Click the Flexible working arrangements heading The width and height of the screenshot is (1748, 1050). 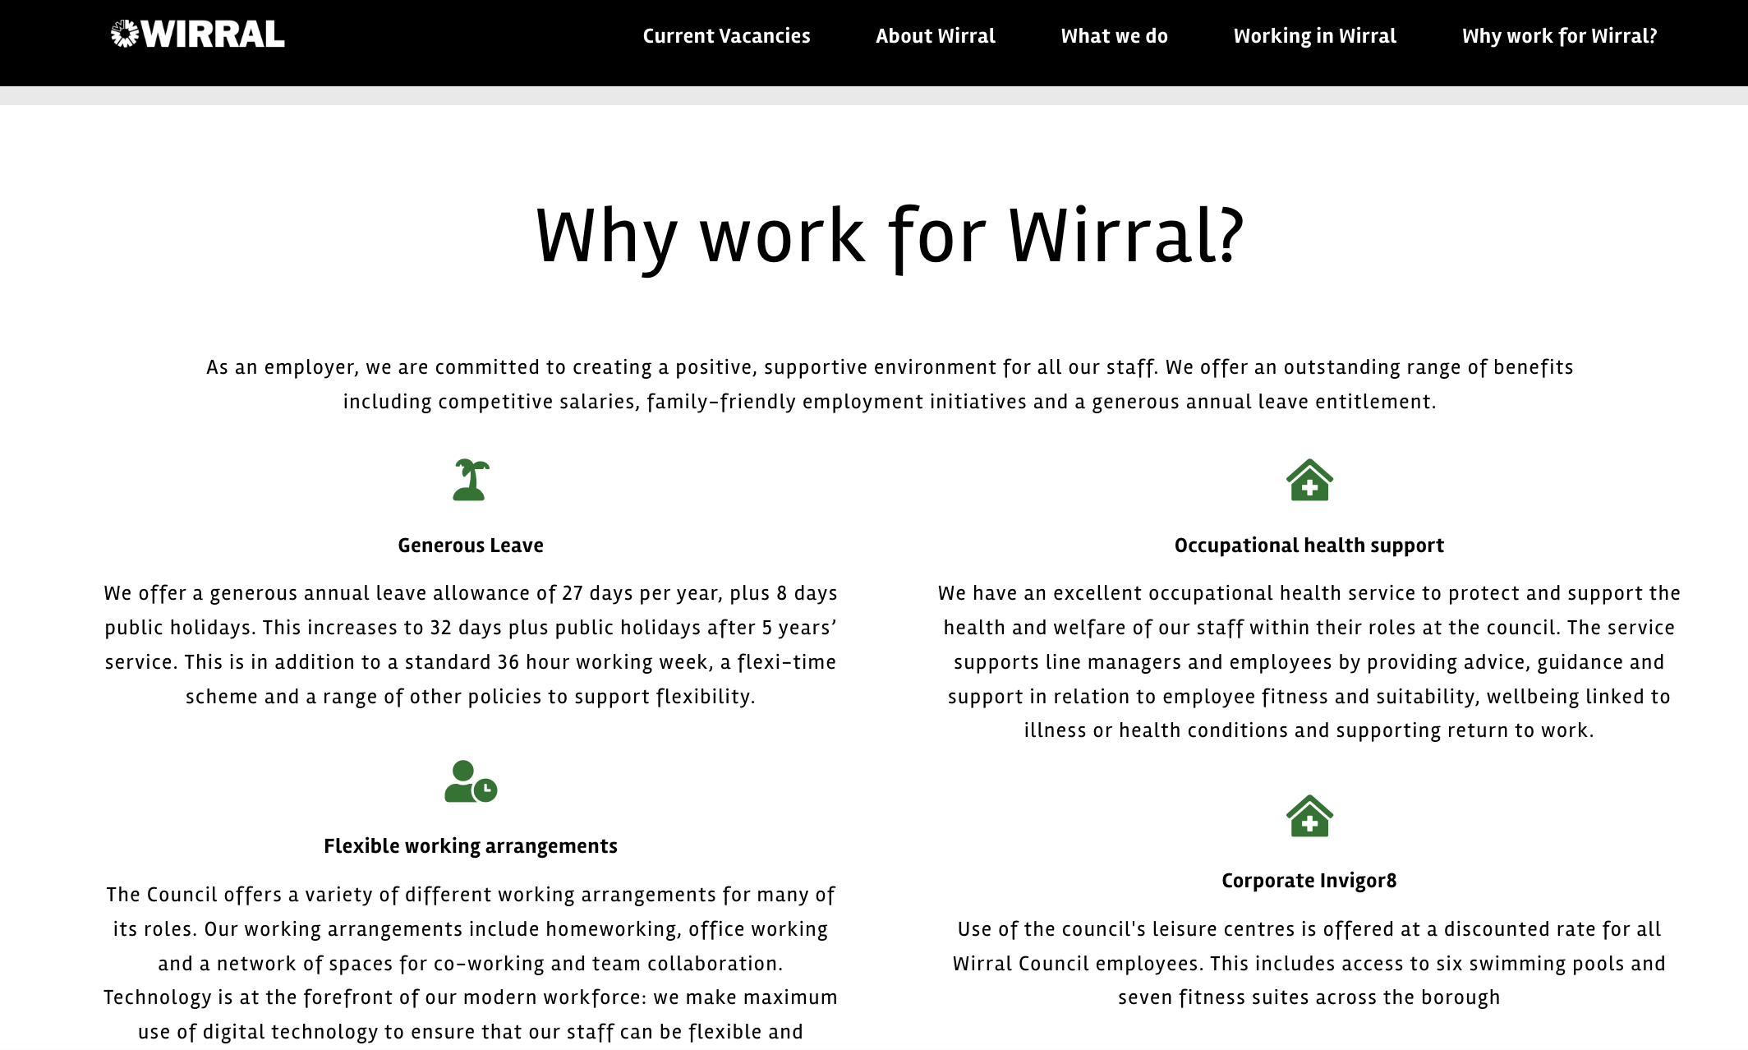[471, 846]
